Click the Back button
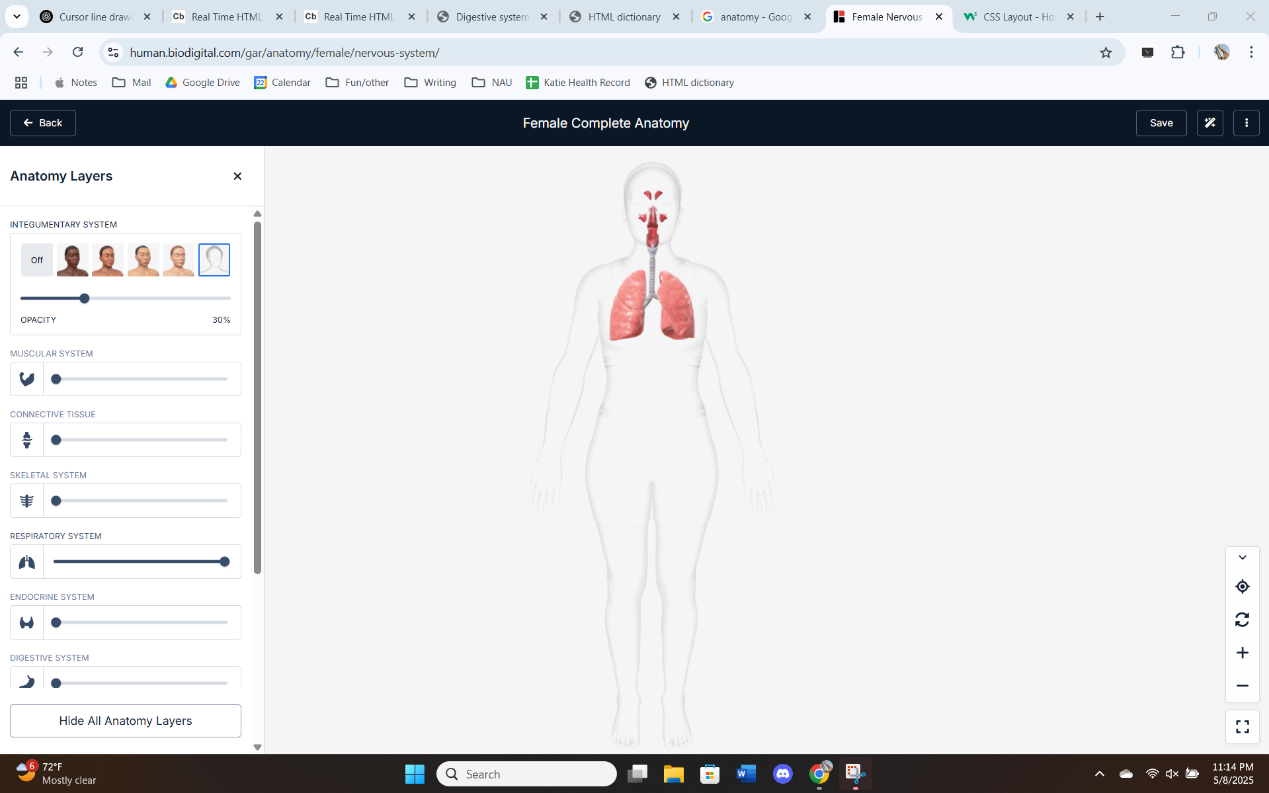This screenshot has height=793, width=1269. [43, 123]
